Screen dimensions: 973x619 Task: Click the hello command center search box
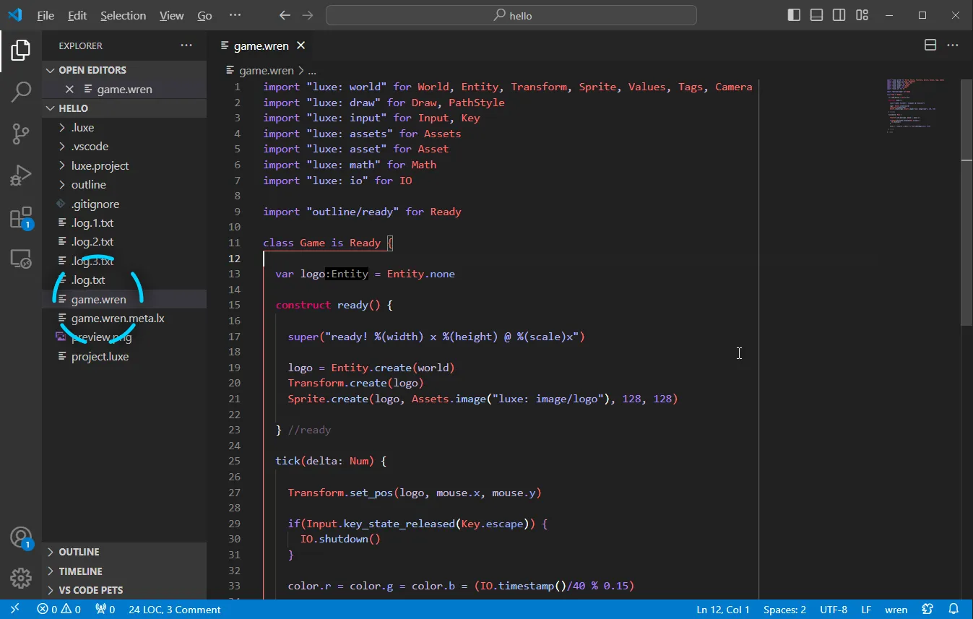511,15
